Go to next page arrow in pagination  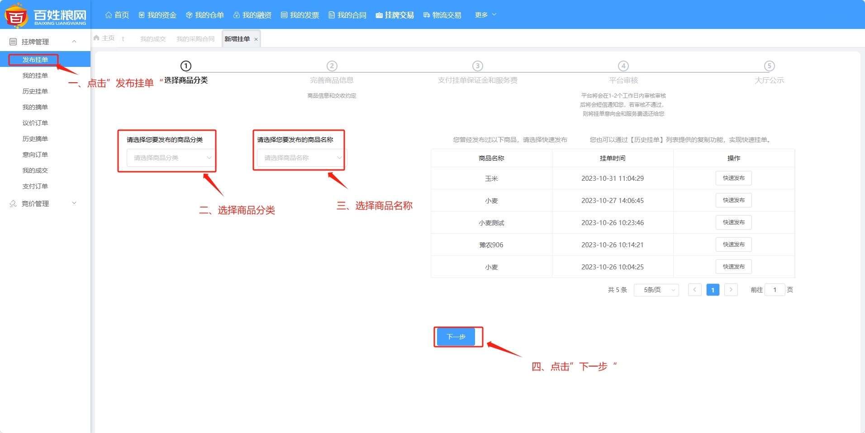click(x=731, y=290)
